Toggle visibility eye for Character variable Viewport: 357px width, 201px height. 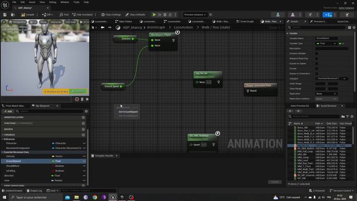pos(84,143)
